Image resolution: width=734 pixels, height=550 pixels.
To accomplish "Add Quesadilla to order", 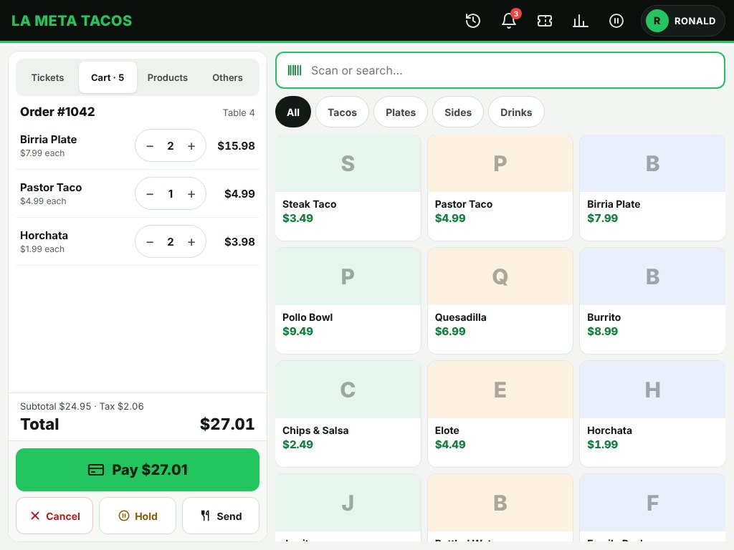I will pos(500,301).
